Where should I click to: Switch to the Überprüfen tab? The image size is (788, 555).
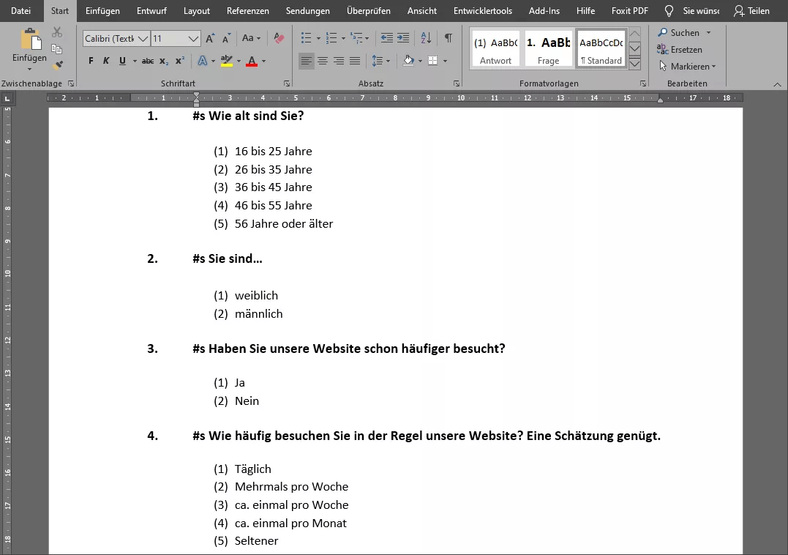click(x=368, y=11)
